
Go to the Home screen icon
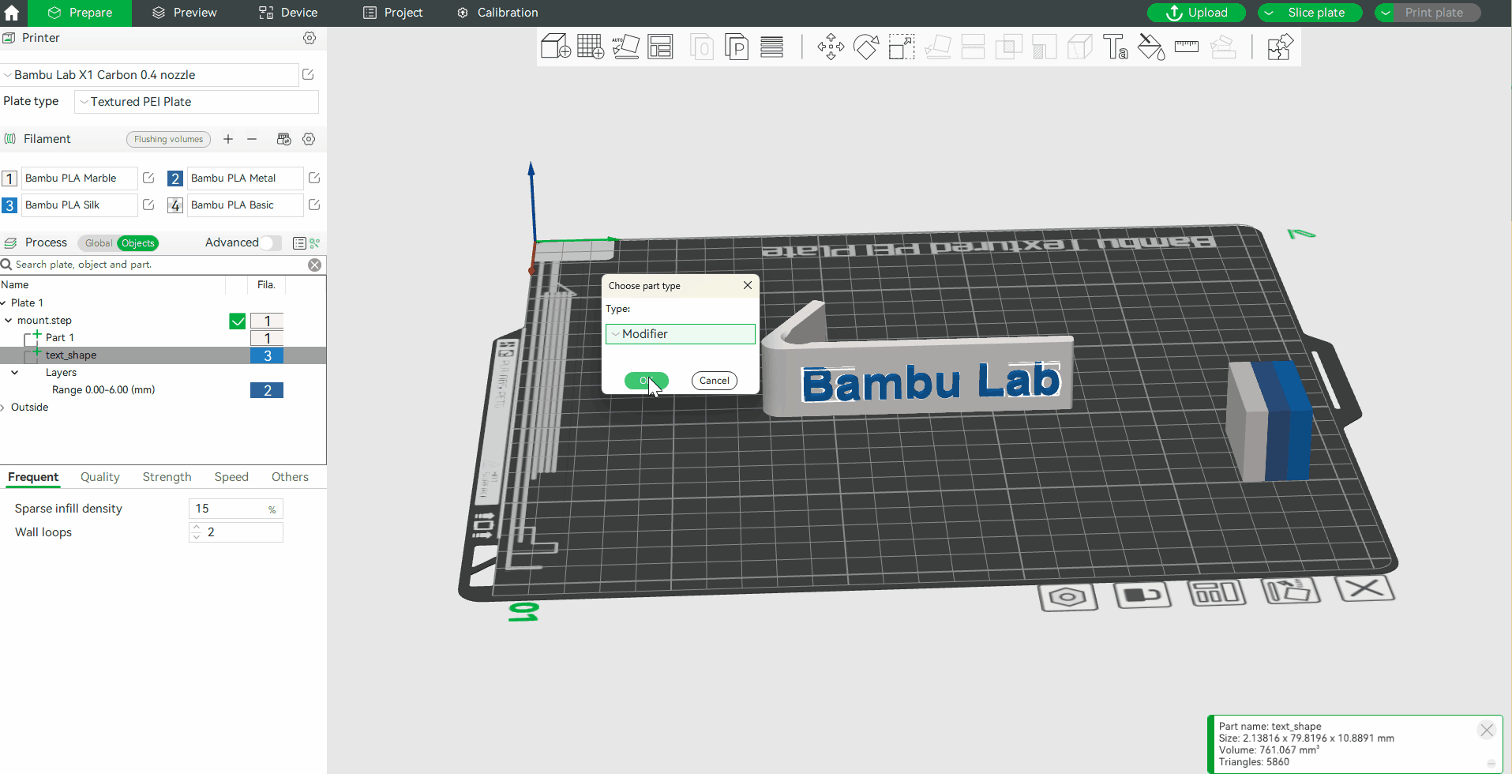[x=12, y=13]
